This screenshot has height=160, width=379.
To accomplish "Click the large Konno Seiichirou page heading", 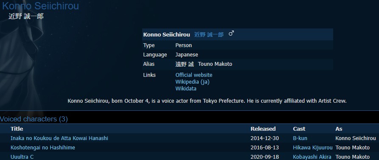I will pos(40,6).
